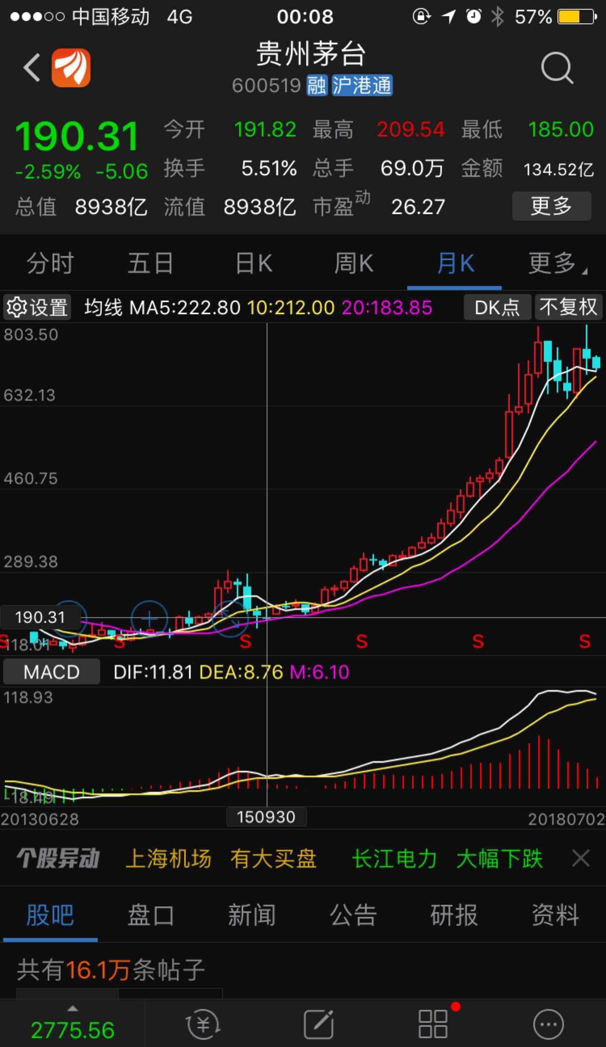
Task: Open the four-square grid menu icon
Action: [433, 1024]
